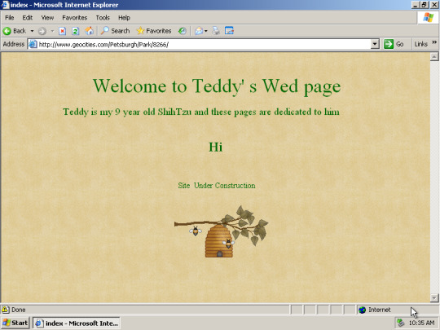Click the scrollbar up arrow

pos(434,57)
